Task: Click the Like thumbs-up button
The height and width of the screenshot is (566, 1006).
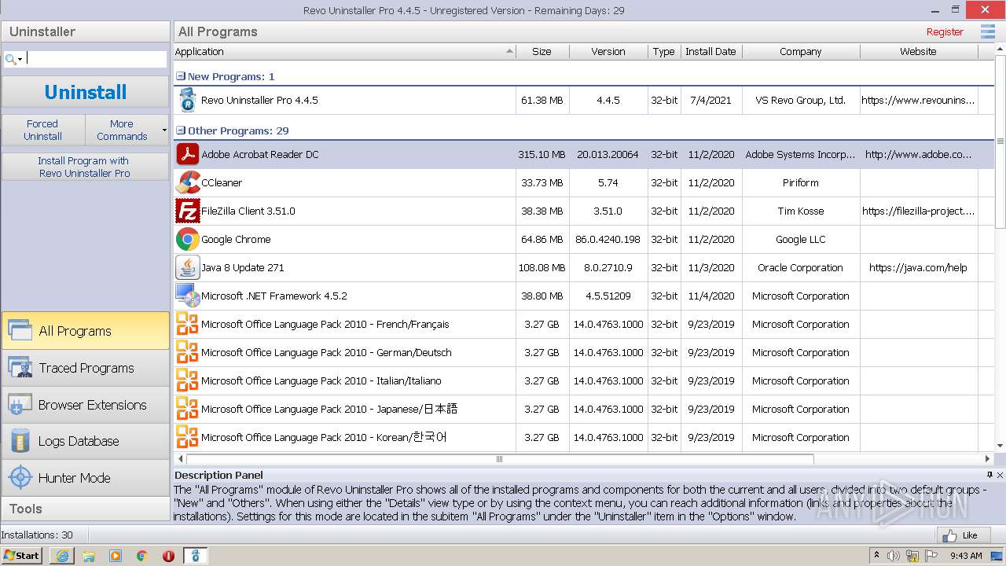Action: (x=962, y=535)
